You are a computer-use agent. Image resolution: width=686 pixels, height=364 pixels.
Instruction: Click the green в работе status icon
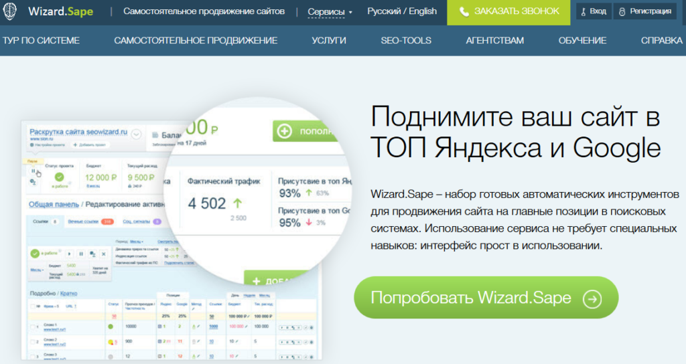[x=35, y=254]
